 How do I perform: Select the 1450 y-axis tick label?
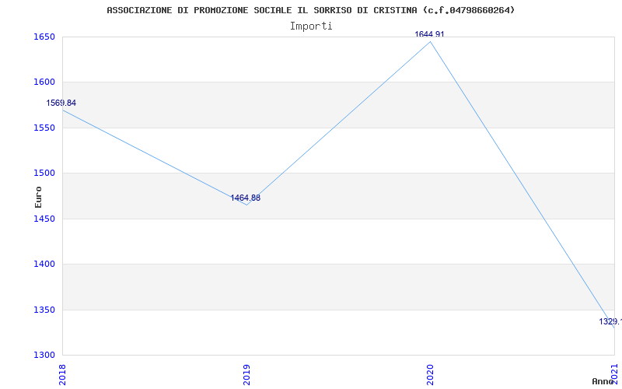pos(44,219)
